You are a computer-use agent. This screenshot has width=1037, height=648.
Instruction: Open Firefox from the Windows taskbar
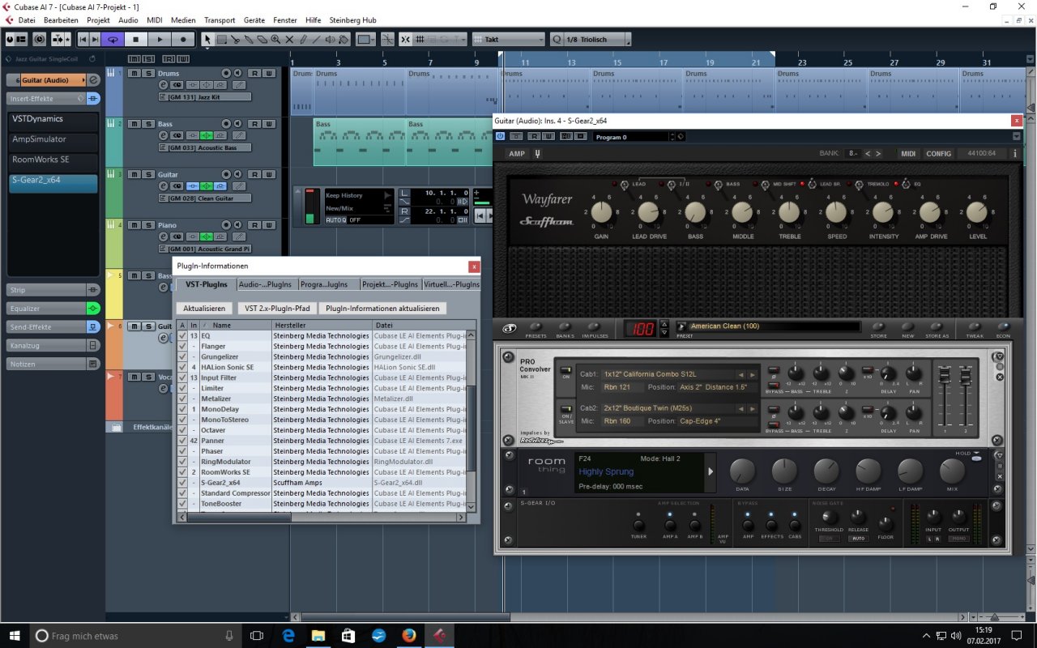[408, 635]
